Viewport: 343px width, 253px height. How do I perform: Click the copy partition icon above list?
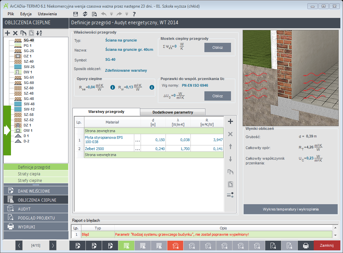(23, 33)
